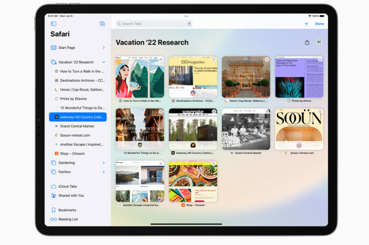Click the iCloud Tabs cloud icon
The image size is (369, 245).
tap(54, 187)
